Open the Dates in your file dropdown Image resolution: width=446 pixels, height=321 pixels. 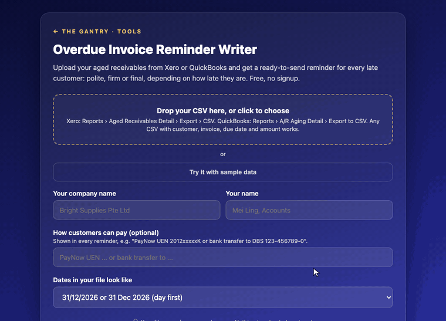(223, 298)
